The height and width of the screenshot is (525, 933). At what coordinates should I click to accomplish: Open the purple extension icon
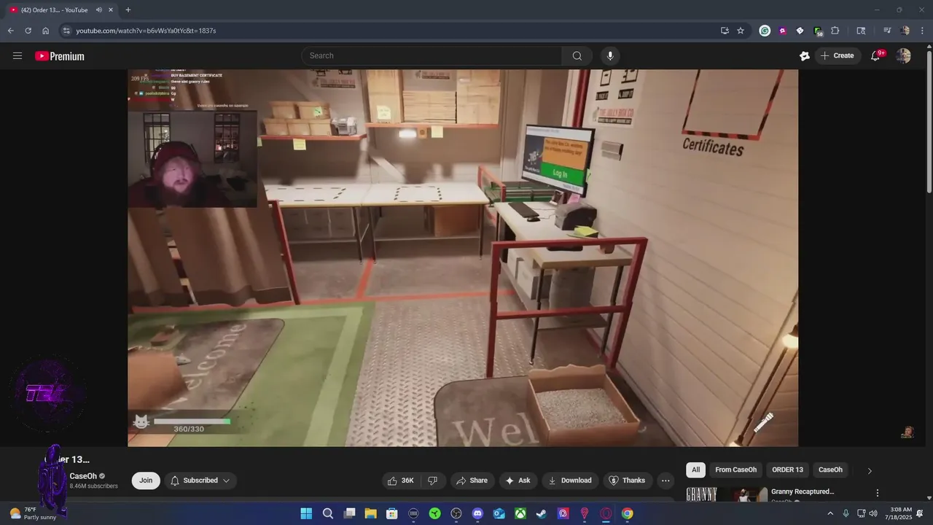click(x=782, y=31)
